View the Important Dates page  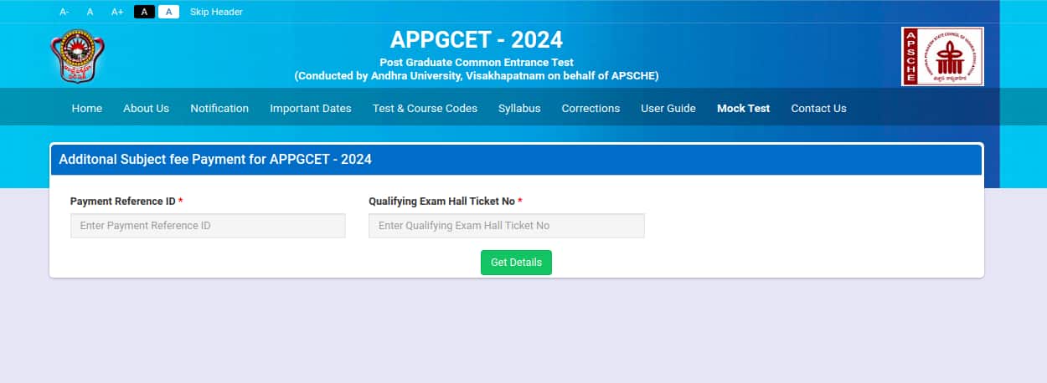point(311,108)
